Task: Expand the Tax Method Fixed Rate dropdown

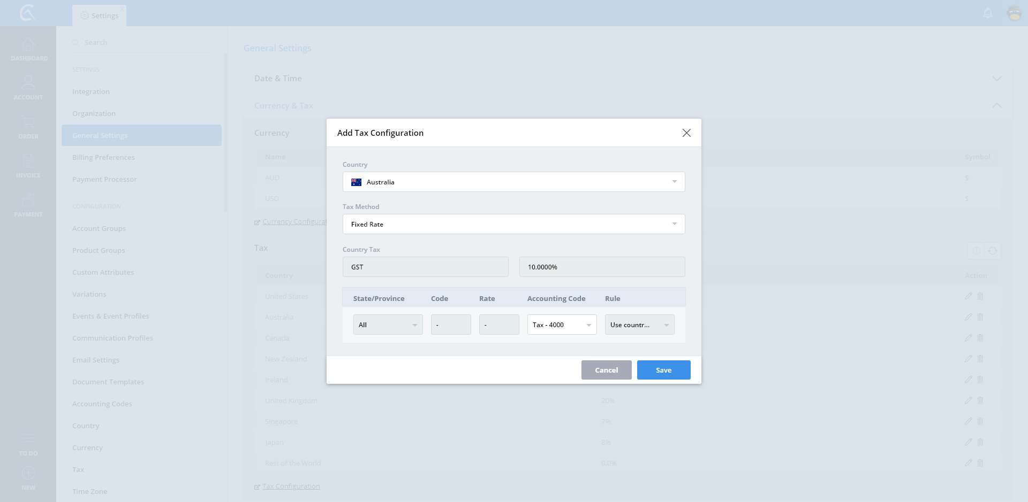Action: click(x=513, y=224)
